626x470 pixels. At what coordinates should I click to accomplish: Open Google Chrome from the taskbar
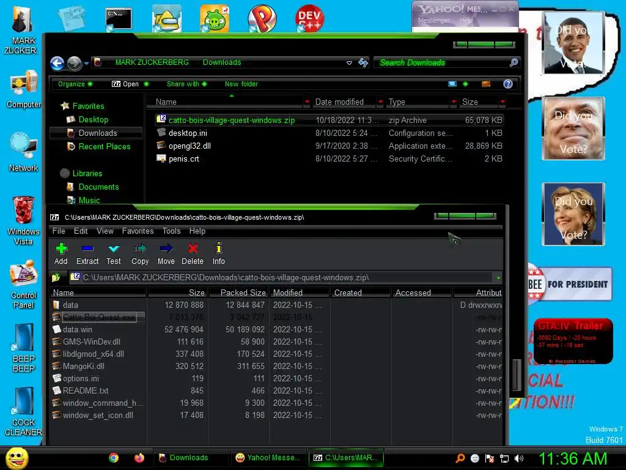tap(114, 458)
